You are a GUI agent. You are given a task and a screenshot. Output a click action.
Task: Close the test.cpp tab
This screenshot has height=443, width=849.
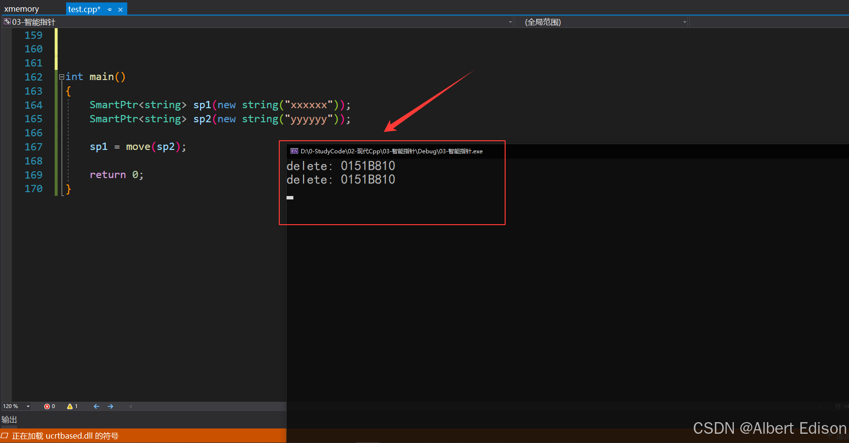(x=120, y=9)
